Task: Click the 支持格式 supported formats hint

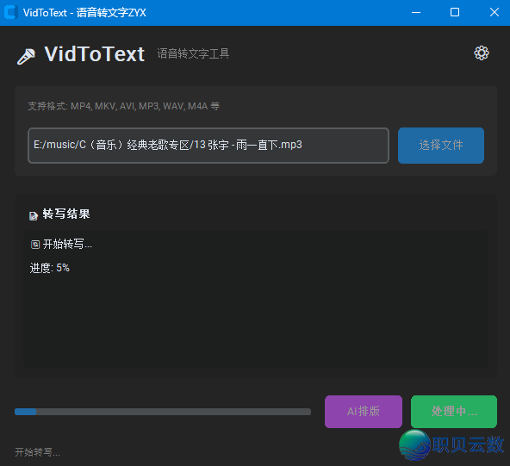Action: click(123, 106)
